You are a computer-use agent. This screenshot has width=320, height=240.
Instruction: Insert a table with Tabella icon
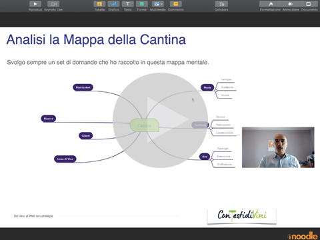point(99,4)
